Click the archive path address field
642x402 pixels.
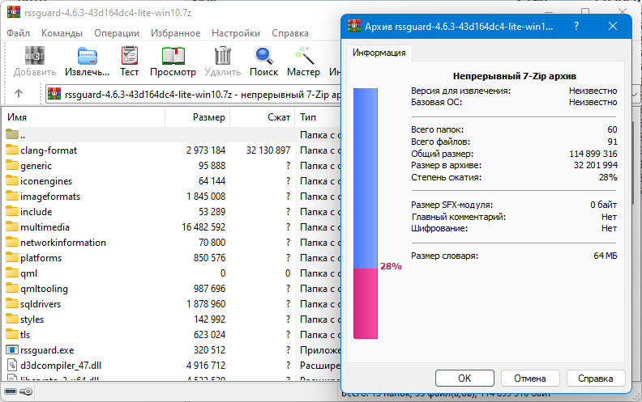point(193,95)
